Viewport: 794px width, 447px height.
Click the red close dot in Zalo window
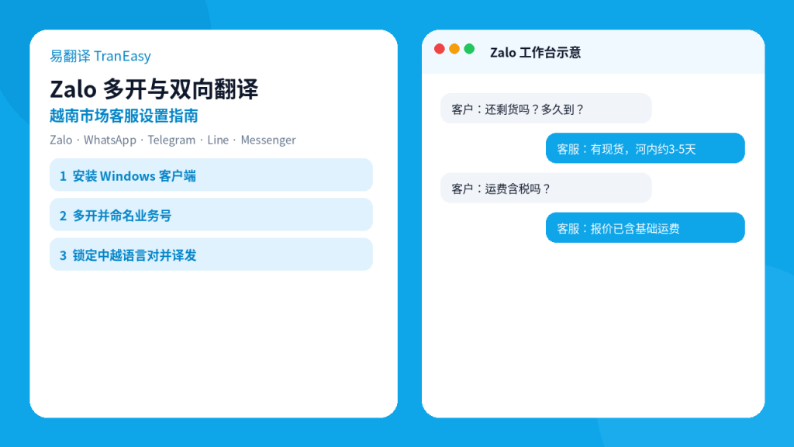440,49
